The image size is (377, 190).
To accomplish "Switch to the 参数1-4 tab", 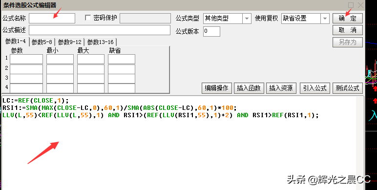I will click(x=16, y=42).
